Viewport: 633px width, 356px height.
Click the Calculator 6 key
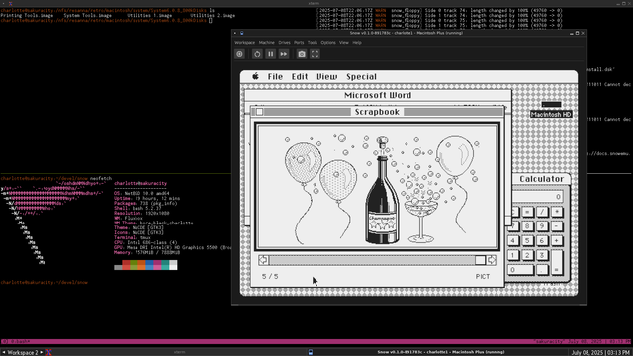(542, 241)
